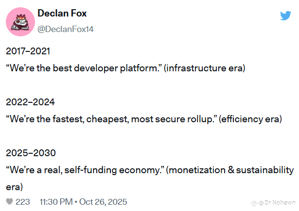Click the heart like icon
Screen dimensions: 299x211
click(x=9, y=202)
